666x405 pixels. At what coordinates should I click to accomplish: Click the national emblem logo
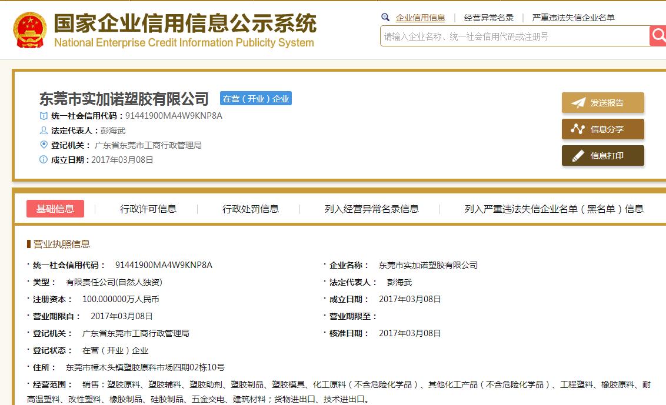pyautogui.click(x=29, y=29)
